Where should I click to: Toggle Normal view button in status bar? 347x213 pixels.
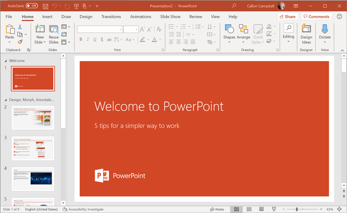(x=237, y=209)
